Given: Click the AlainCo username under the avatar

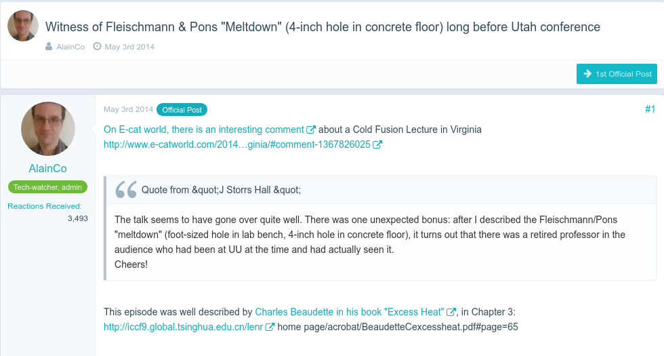Looking at the screenshot, I should [48, 168].
